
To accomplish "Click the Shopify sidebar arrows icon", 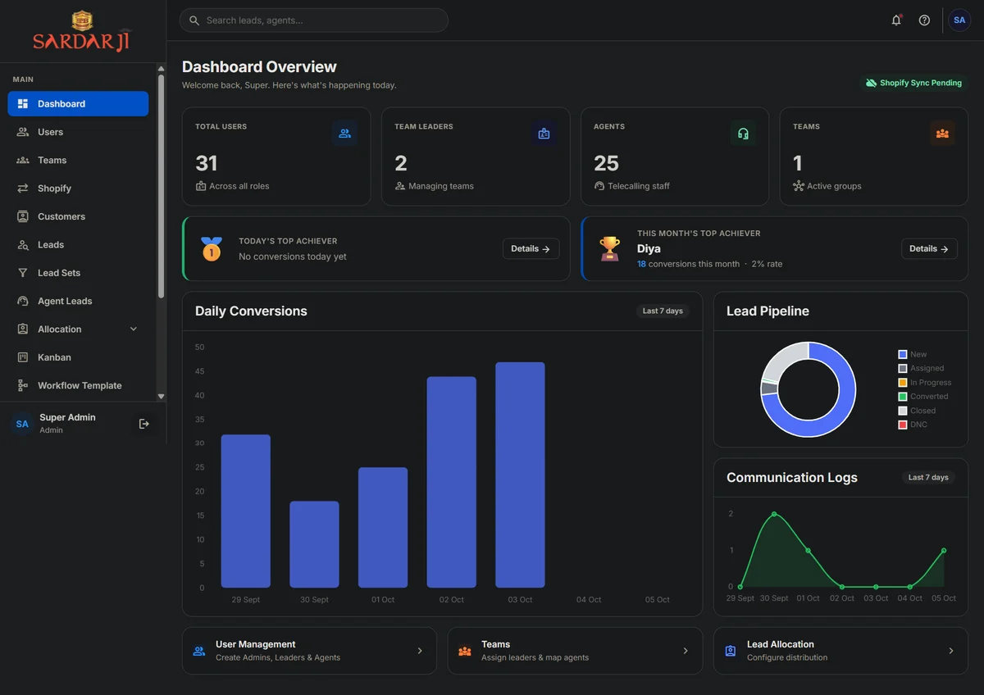I will (23, 189).
